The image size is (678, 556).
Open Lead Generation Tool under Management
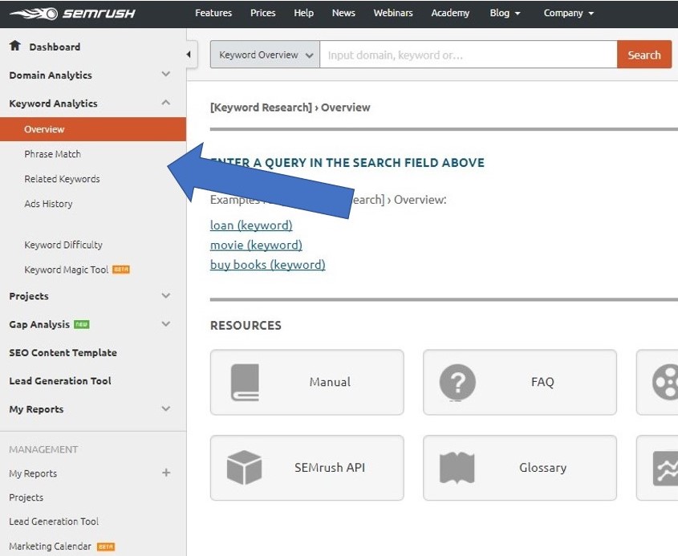[x=54, y=522]
